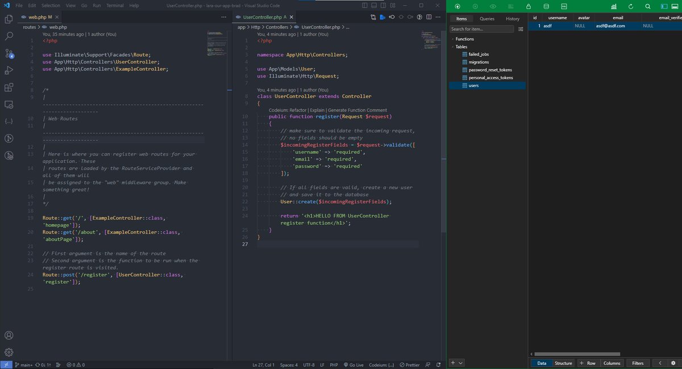Switch to the web.php editor tab
The height and width of the screenshot is (369, 682).
pyautogui.click(x=39, y=18)
